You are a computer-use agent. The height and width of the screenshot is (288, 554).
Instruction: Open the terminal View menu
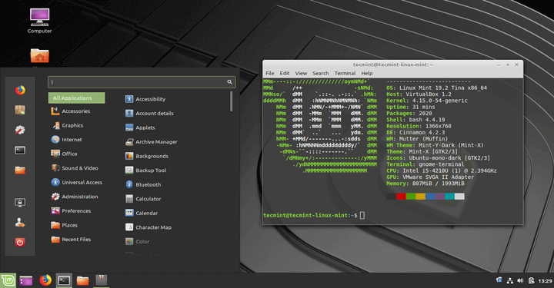pos(301,73)
